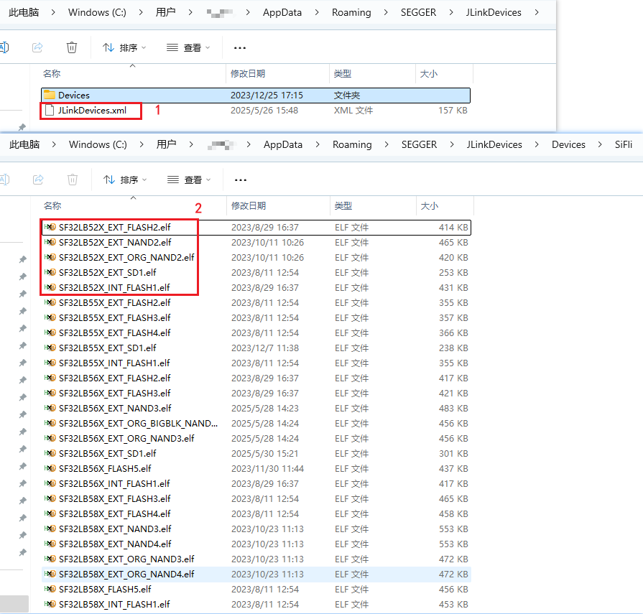Viewport: 643px width, 614px height.
Task: Sort by 修改日期 column in lower SiFli window
Action: [249, 206]
